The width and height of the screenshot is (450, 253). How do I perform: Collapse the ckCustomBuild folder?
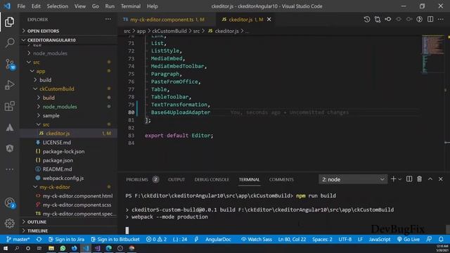(56, 89)
